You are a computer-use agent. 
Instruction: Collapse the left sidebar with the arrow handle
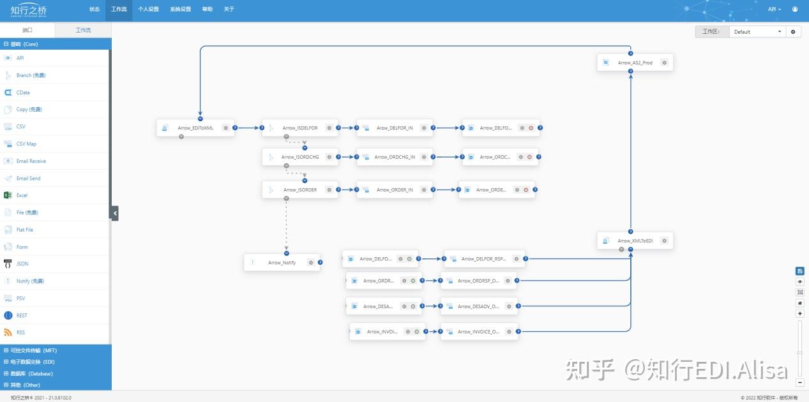[115, 213]
